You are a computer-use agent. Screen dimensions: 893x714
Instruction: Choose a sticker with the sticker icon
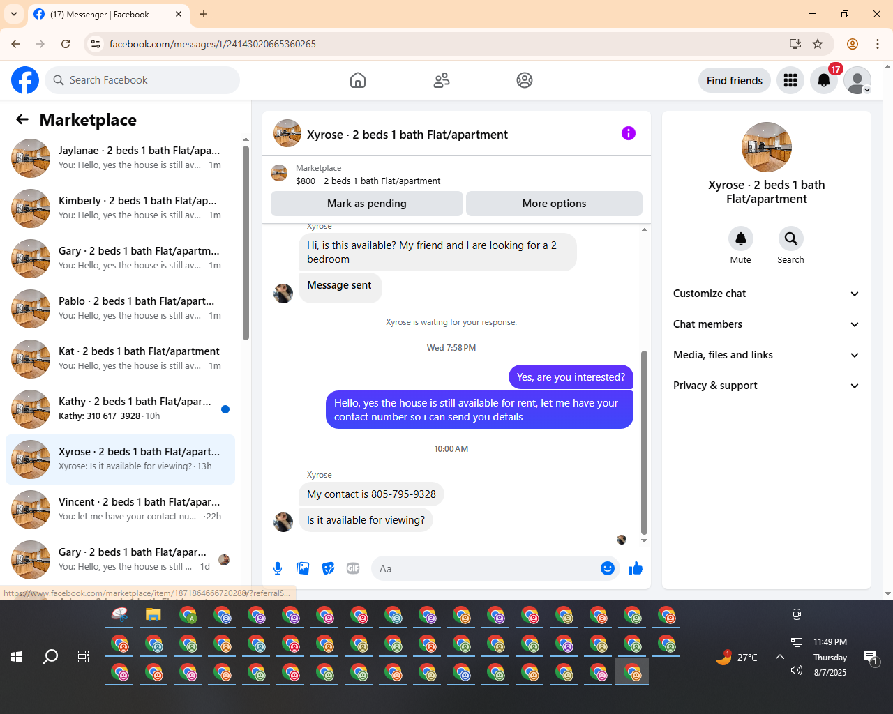click(328, 568)
